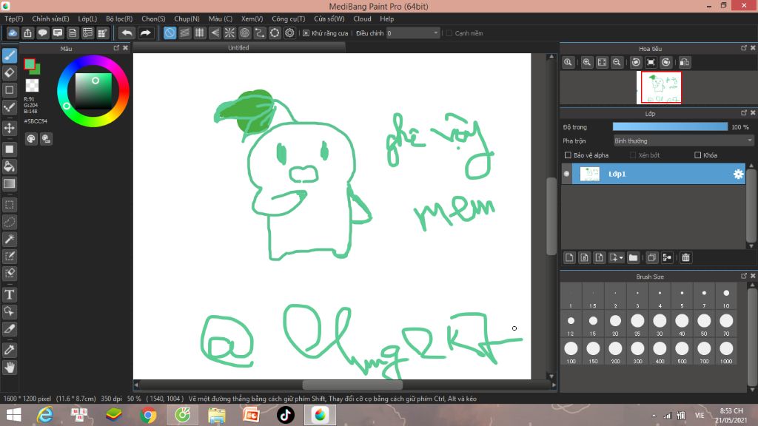Viewport: 758px width, 426px height.
Task: Open the Công cụ(T) menu
Action: coord(289,18)
